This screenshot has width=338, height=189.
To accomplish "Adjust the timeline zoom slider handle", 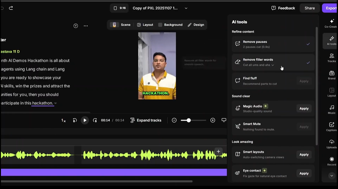I will pyautogui.click(x=189, y=120).
